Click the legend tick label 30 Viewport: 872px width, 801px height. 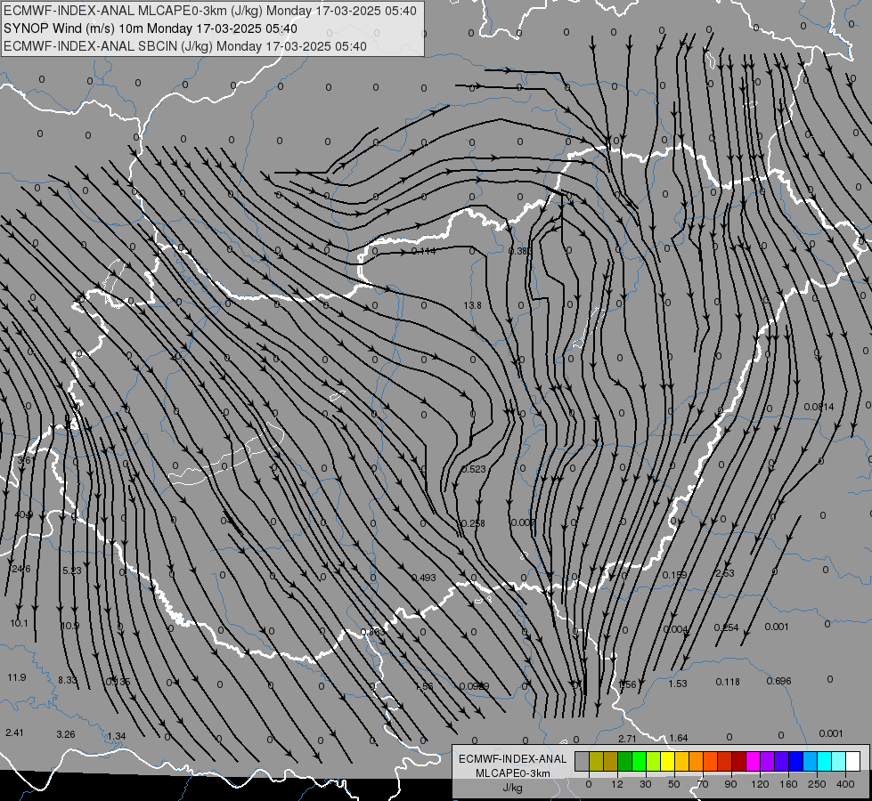coord(645,784)
